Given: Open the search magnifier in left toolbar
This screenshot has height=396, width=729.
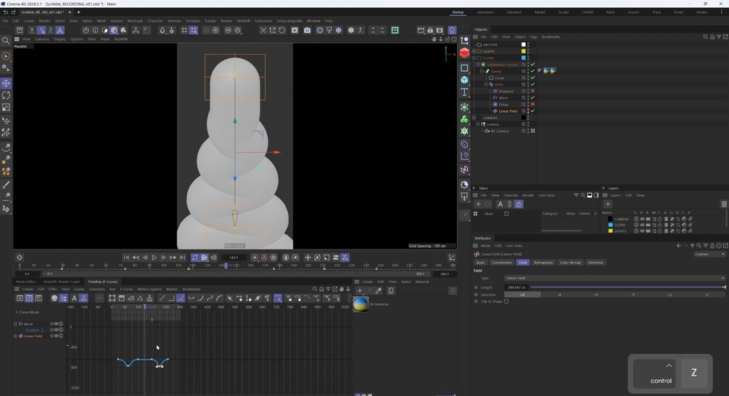Looking at the screenshot, I should [x=6, y=41].
